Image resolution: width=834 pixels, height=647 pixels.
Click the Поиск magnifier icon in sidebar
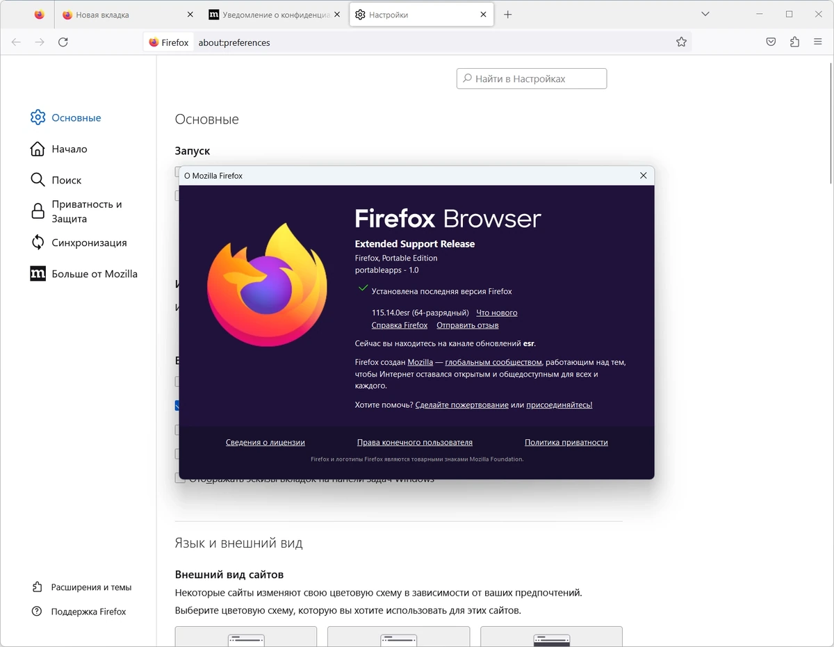[x=38, y=180]
